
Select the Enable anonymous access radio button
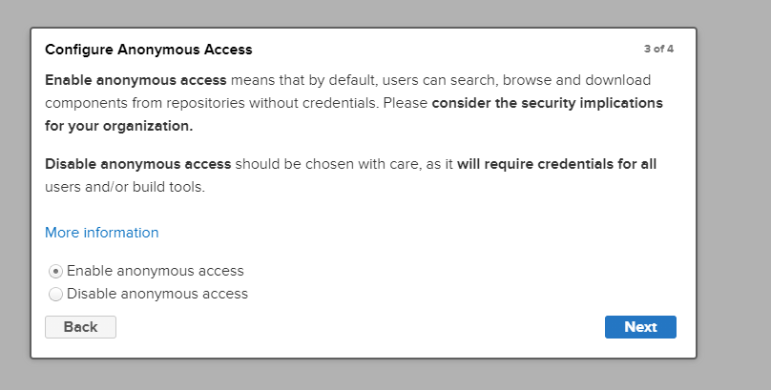click(x=55, y=271)
